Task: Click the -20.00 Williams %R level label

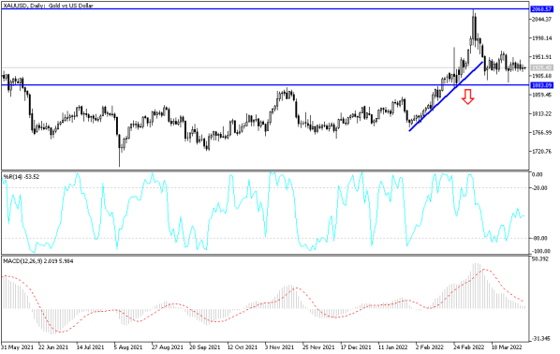Action: tap(540, 187)
